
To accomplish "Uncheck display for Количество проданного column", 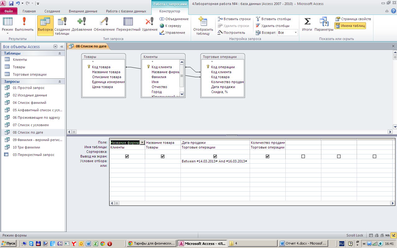I will (267, 157).
